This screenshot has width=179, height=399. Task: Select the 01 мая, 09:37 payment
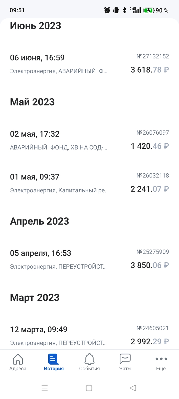click(x=35, y=177)
